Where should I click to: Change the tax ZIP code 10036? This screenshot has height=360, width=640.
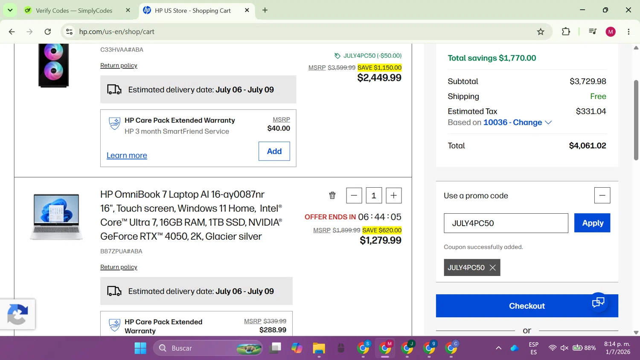518,122
